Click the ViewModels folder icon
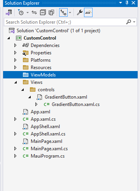Viewport: 140px width, 191px height. click(26, 75)
